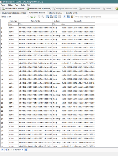The height and width of the screenshot is (156, 118).
Task: Select the tag cell in row 2
Action: point(57,32)
